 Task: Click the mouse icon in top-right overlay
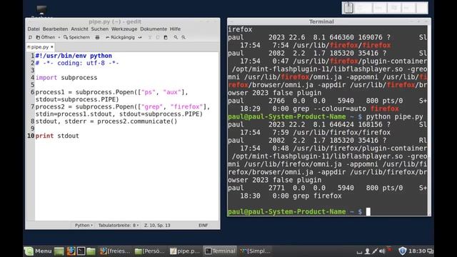click(x=348, y=8)
